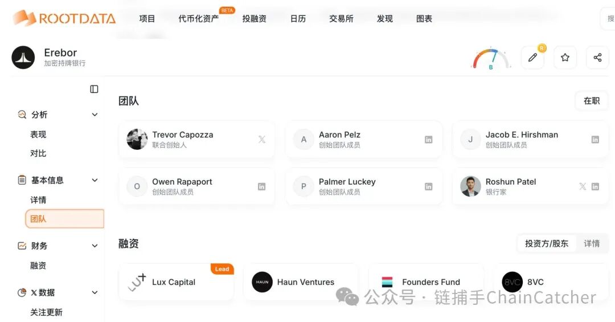Open the 日历 nav menu

pos(298,18)
